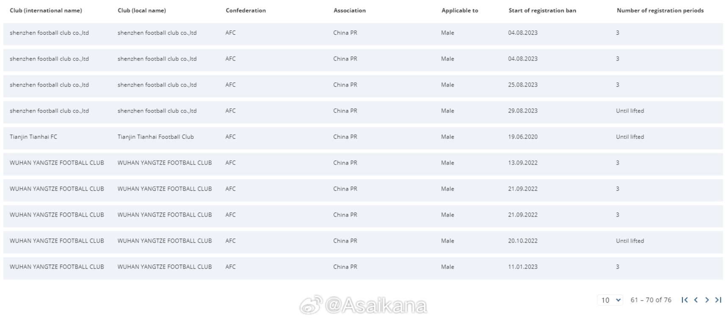Image resolution: width=726 pixels, height=320 pixels.
Task: Click Tianjin Tianhai Football Club local name
Action: click(155, 137)
